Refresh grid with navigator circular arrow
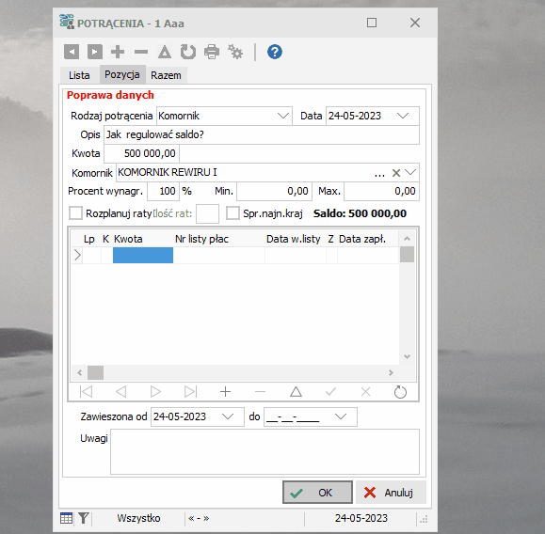The height and width of the screenshot is (534, 545). [400, 392]
